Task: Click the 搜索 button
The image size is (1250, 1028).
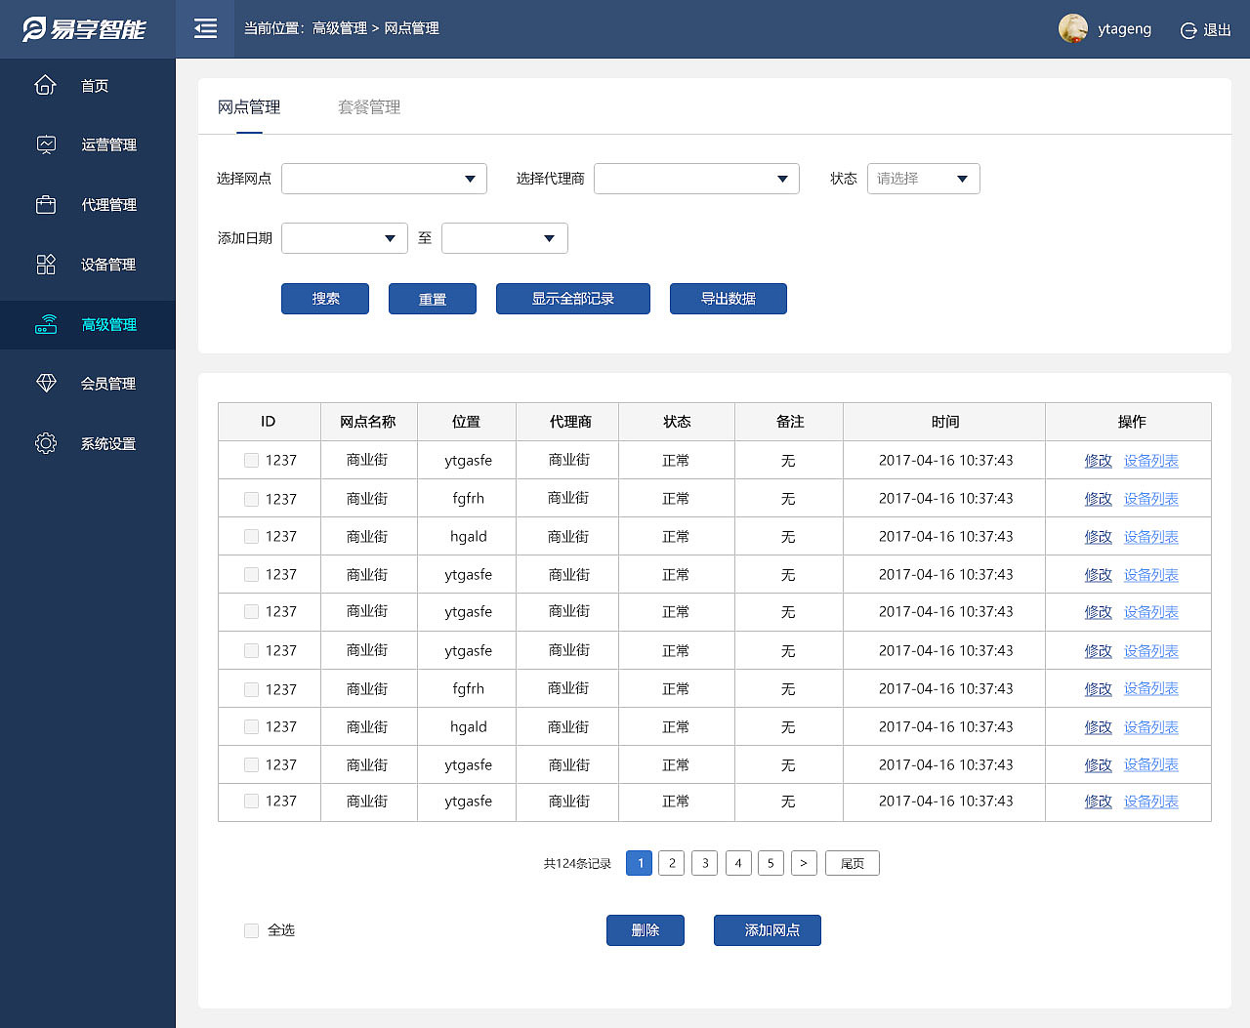Action: pyautogui.click(x=325, y=299)
